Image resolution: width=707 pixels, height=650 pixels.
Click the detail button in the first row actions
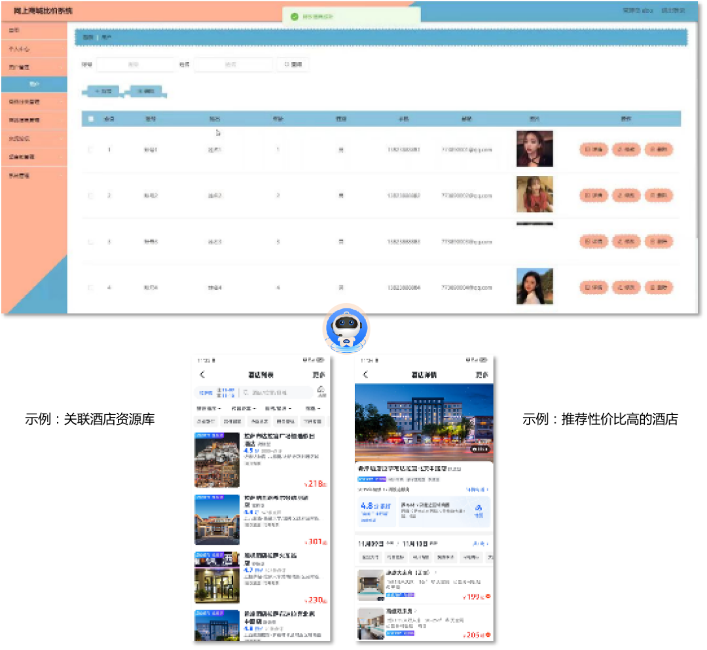click(x=592, y=149)
